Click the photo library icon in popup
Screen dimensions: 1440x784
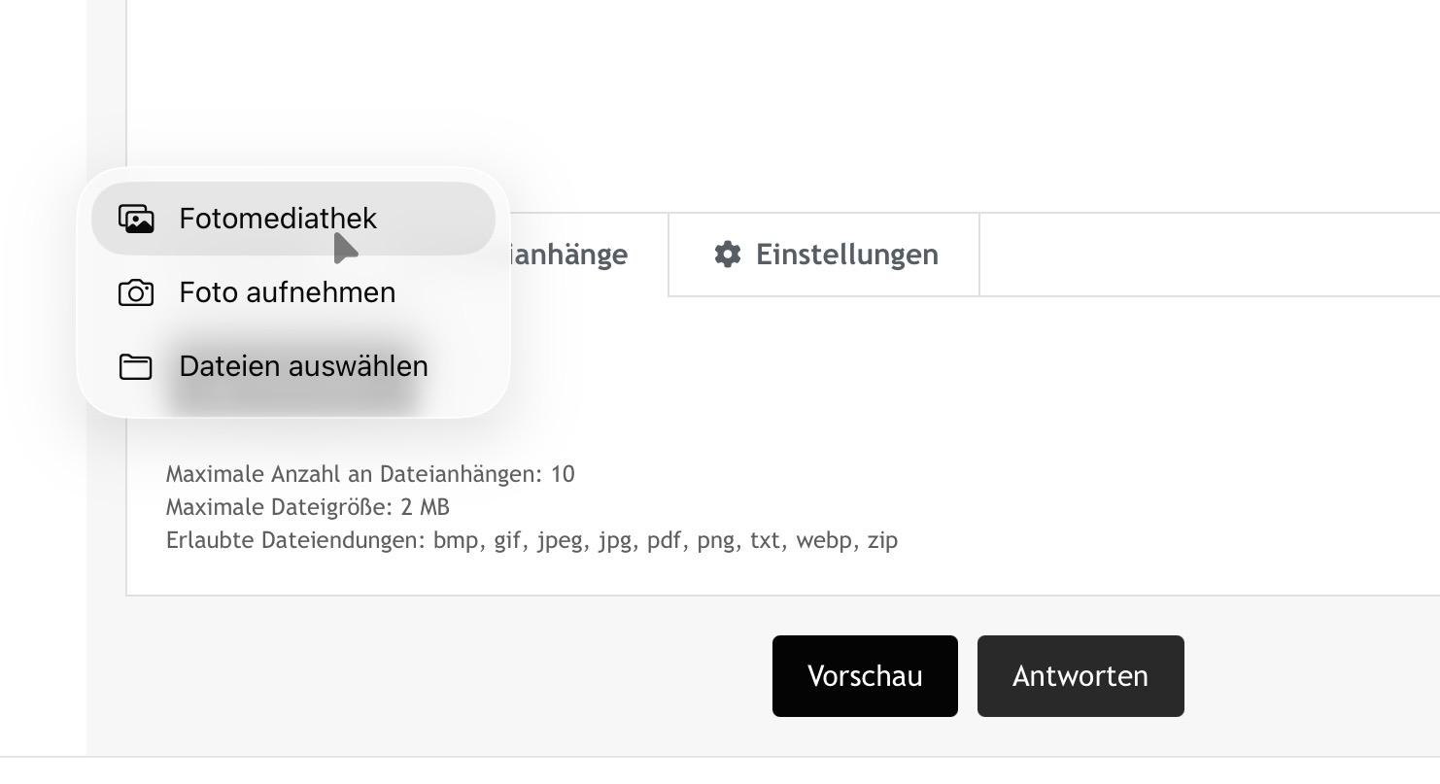136,219
